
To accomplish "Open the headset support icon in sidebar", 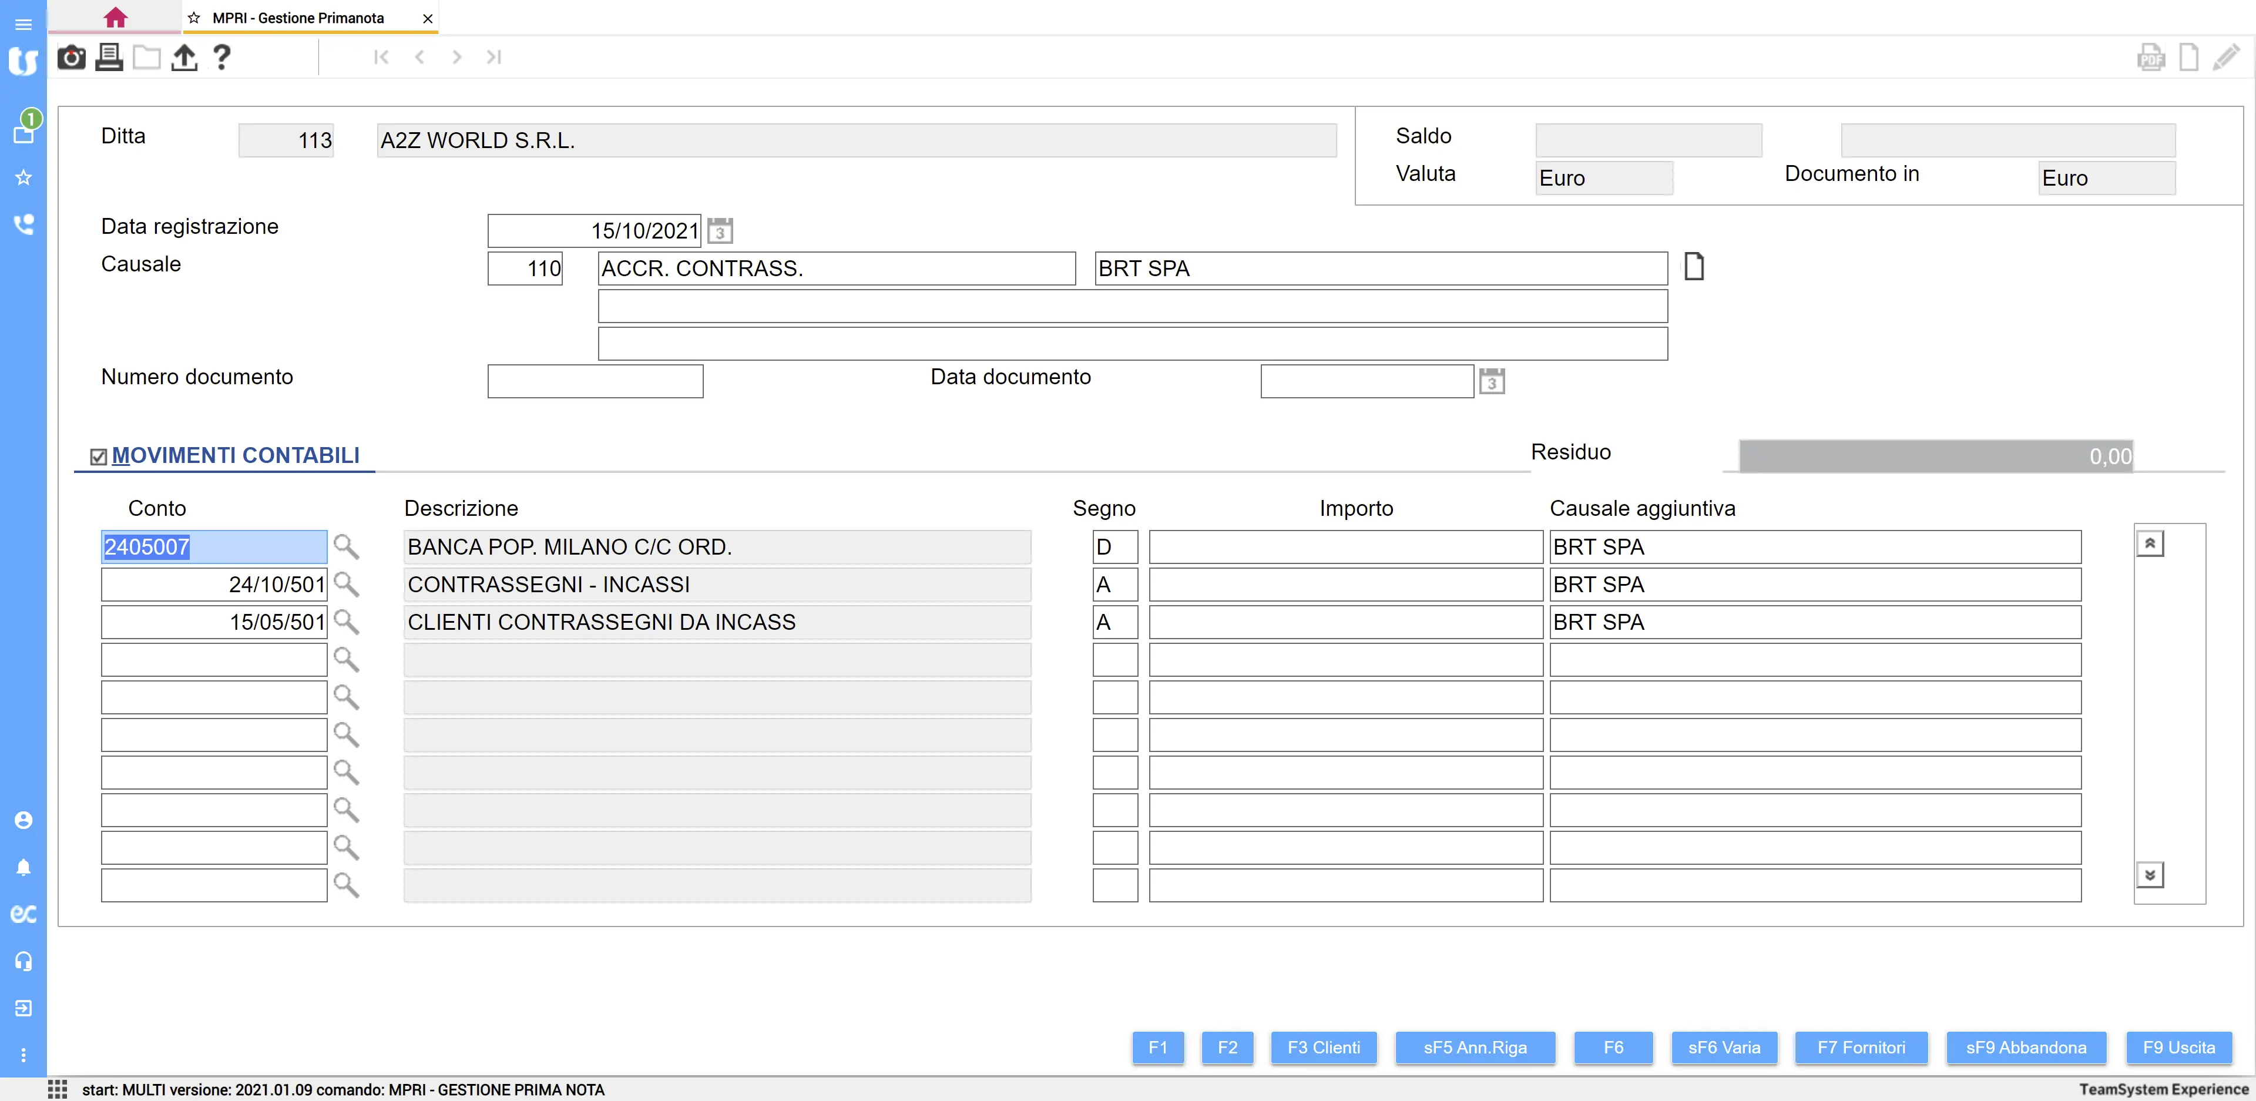I will 23,961.
